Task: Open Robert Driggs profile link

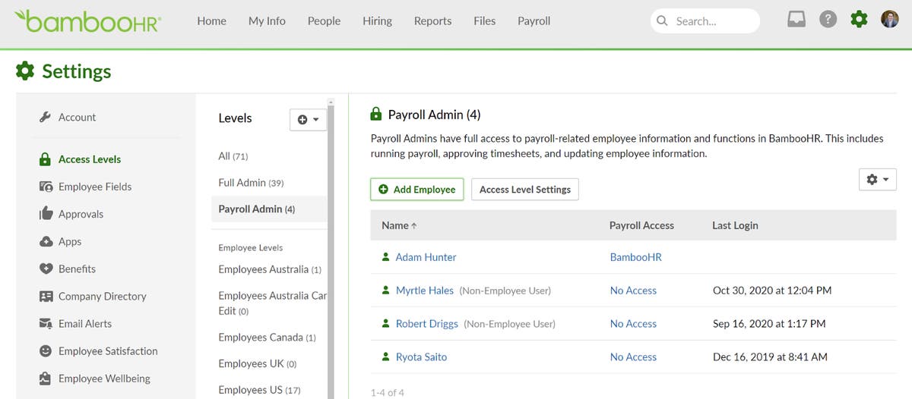Action: [x=426, y=324]
